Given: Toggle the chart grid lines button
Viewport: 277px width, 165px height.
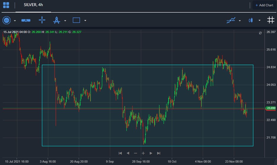Looking at the screenshot, I should tap(270, 20).
